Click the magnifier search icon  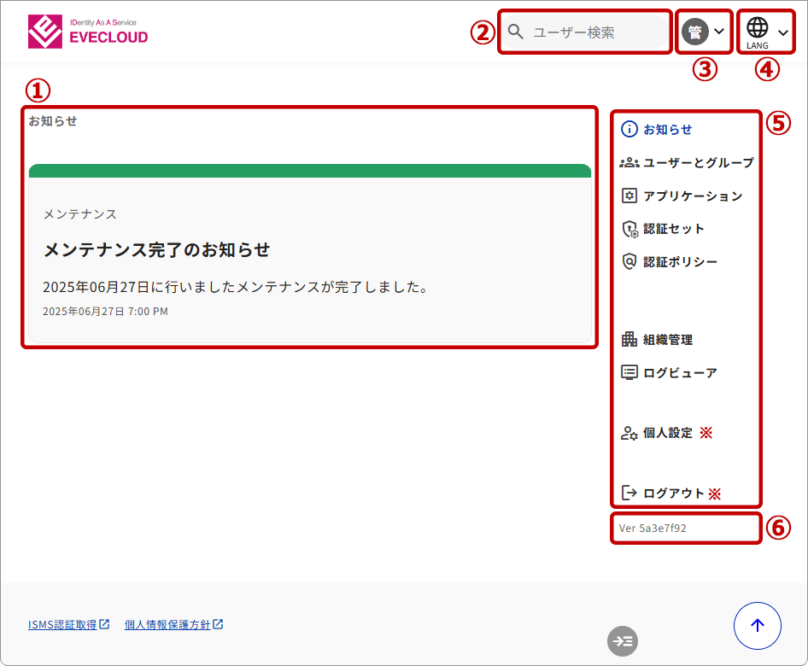(515, 32)
